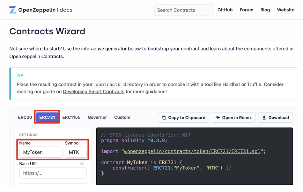Viewport: 303px width, 192px height.
Task: Click the pragma solidity ^0.8.9 line
Action: pos(134,141)
